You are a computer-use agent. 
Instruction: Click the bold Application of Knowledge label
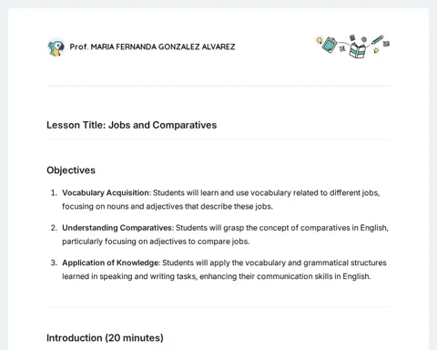point(110,262)
